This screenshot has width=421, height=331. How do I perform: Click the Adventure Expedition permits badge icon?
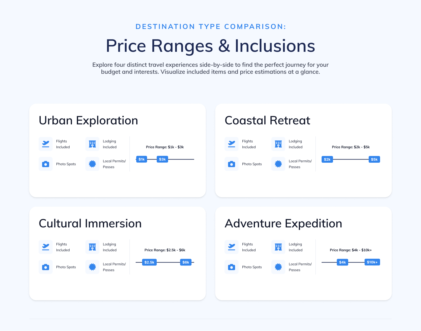[x=278, y=267]
